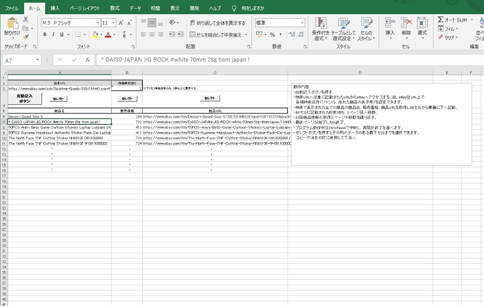Screen dimensions: 484x307
Task: Toggle Wrap Text (折り返して全体を表示する)
Action: coord(217,23)
